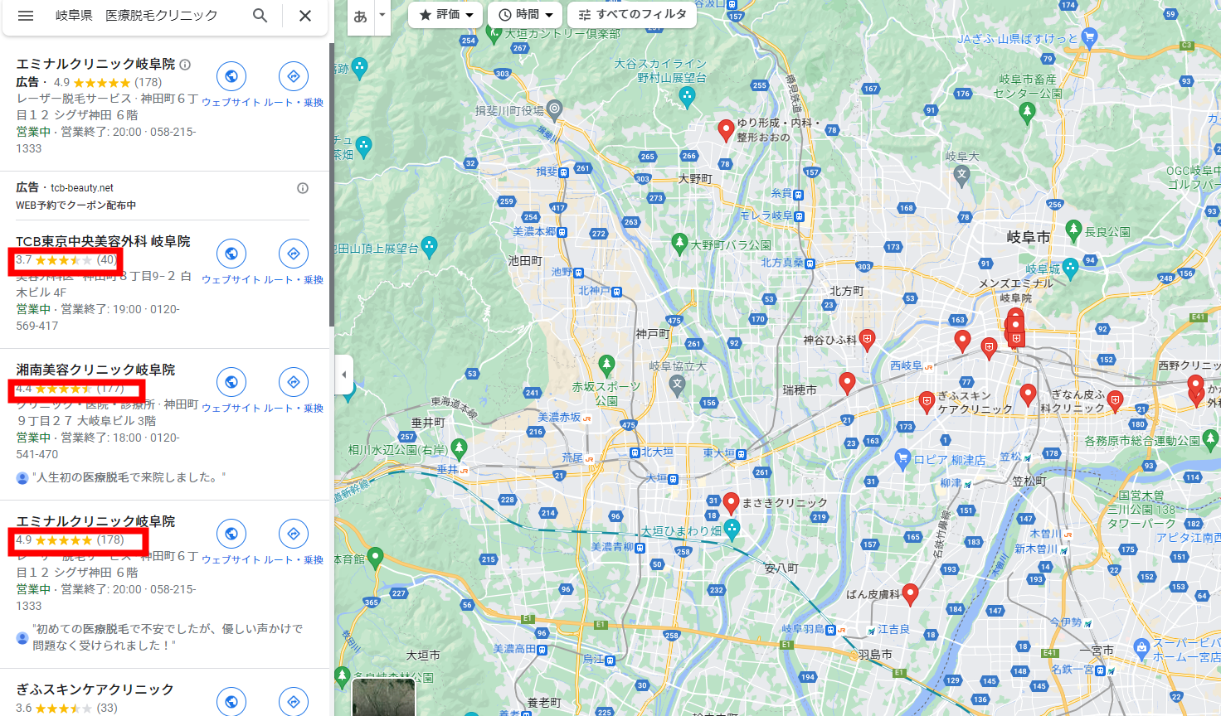Image resolution: width=1221 pixels, height=716 pixels.
Task: Click route icon for ぎふスキンケアクリニック listing
Action: point(294,701)
